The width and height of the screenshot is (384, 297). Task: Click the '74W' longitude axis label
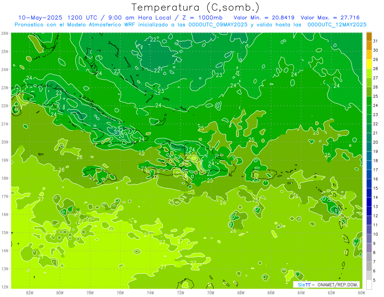(x=150, y=293)
